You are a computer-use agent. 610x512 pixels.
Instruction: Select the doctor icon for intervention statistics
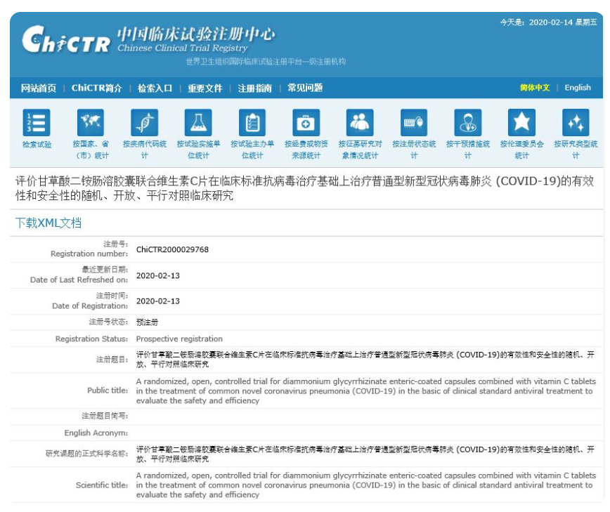pyautogui.click(x=467, y=123)
